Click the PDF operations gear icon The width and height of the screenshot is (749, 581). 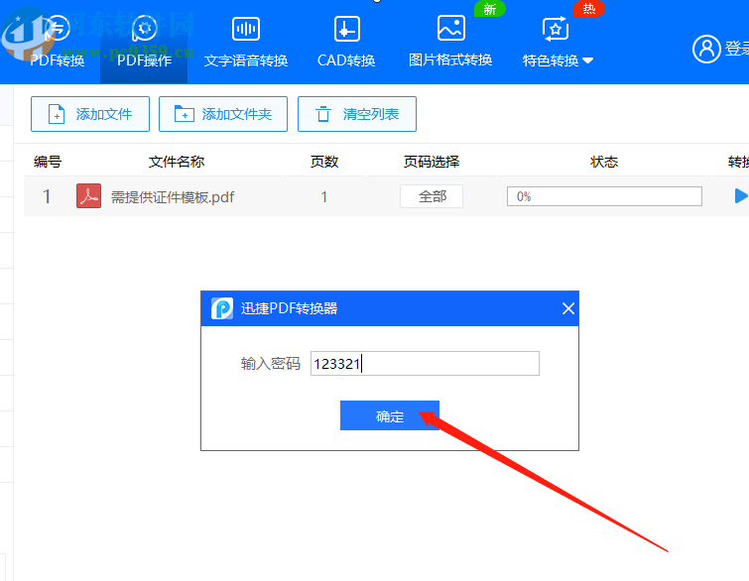pos(144,29)
